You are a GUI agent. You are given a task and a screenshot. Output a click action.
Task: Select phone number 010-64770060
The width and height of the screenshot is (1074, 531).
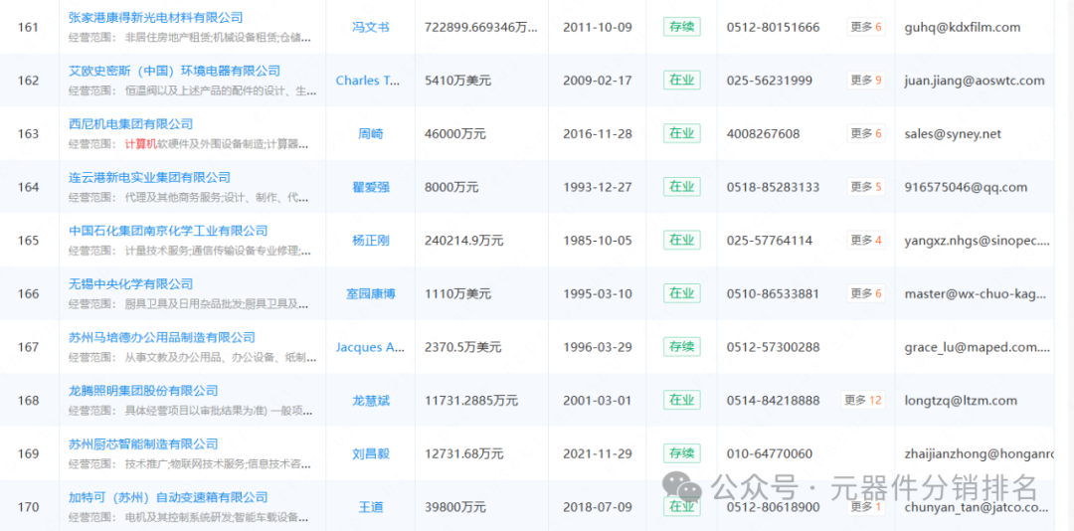[769, 453]
